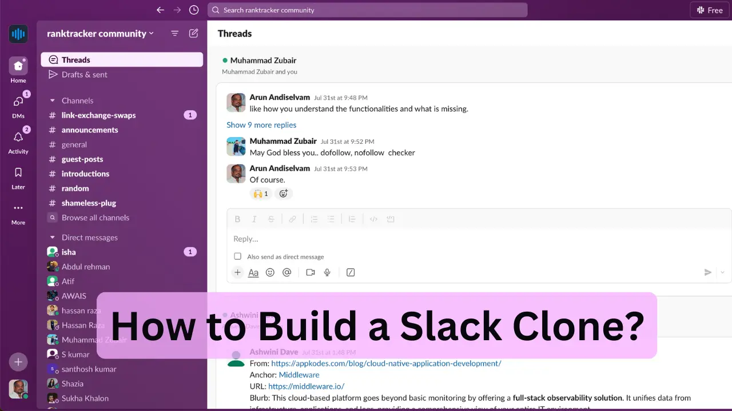Open the DMs tab
732x411 pixels.
point(18,106)
